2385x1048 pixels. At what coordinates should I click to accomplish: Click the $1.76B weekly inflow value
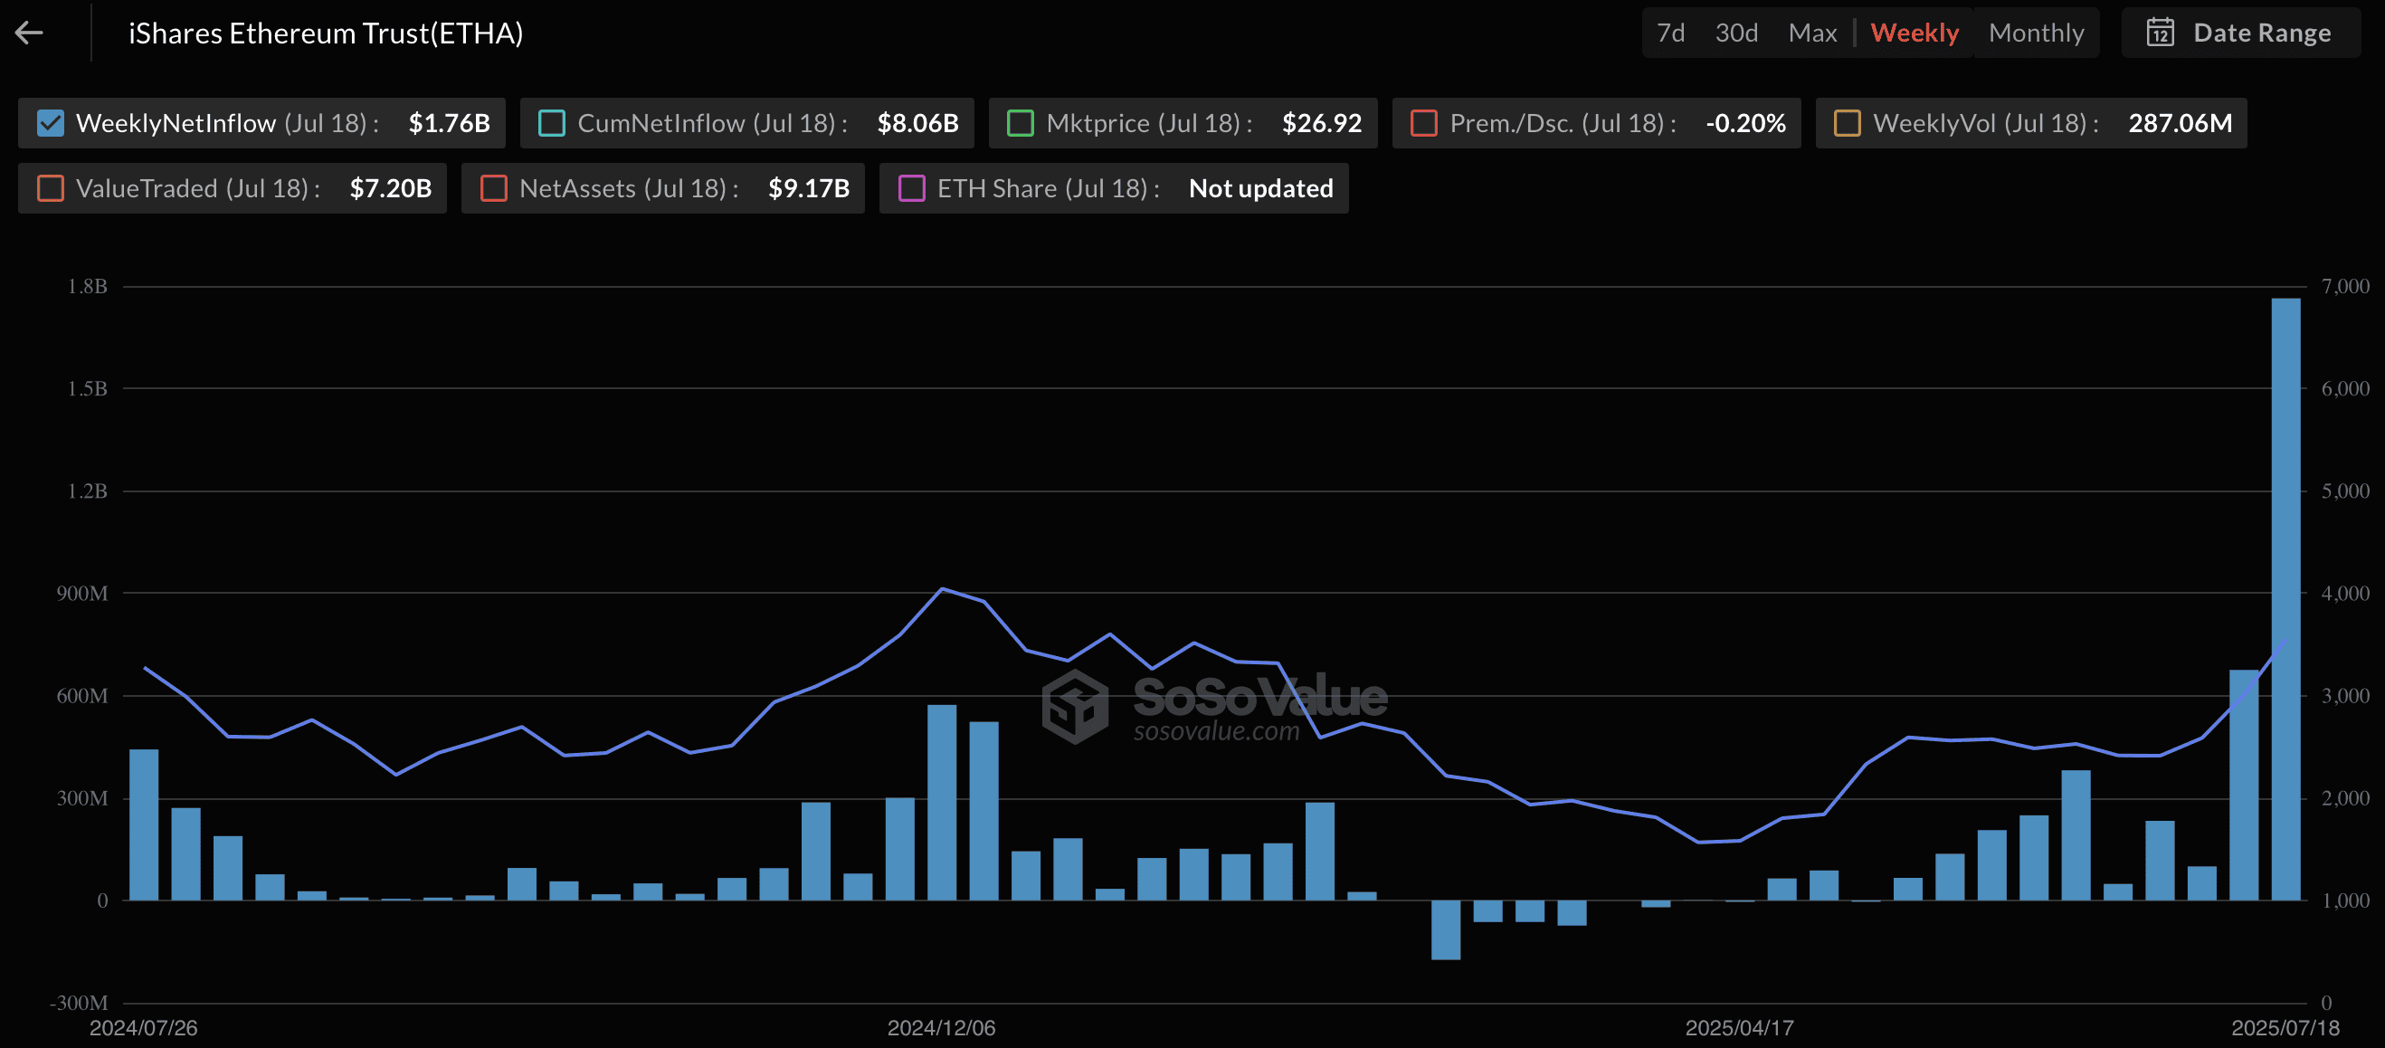tap(449, 123)
